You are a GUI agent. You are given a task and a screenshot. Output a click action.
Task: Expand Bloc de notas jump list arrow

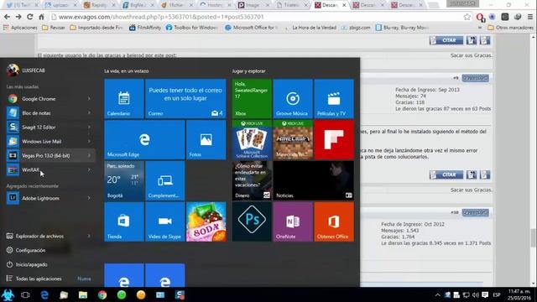click(89, 112)
